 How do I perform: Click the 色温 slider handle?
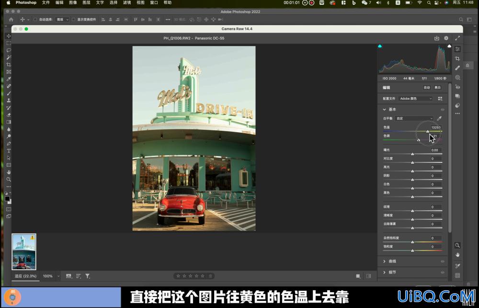point(428,131)
